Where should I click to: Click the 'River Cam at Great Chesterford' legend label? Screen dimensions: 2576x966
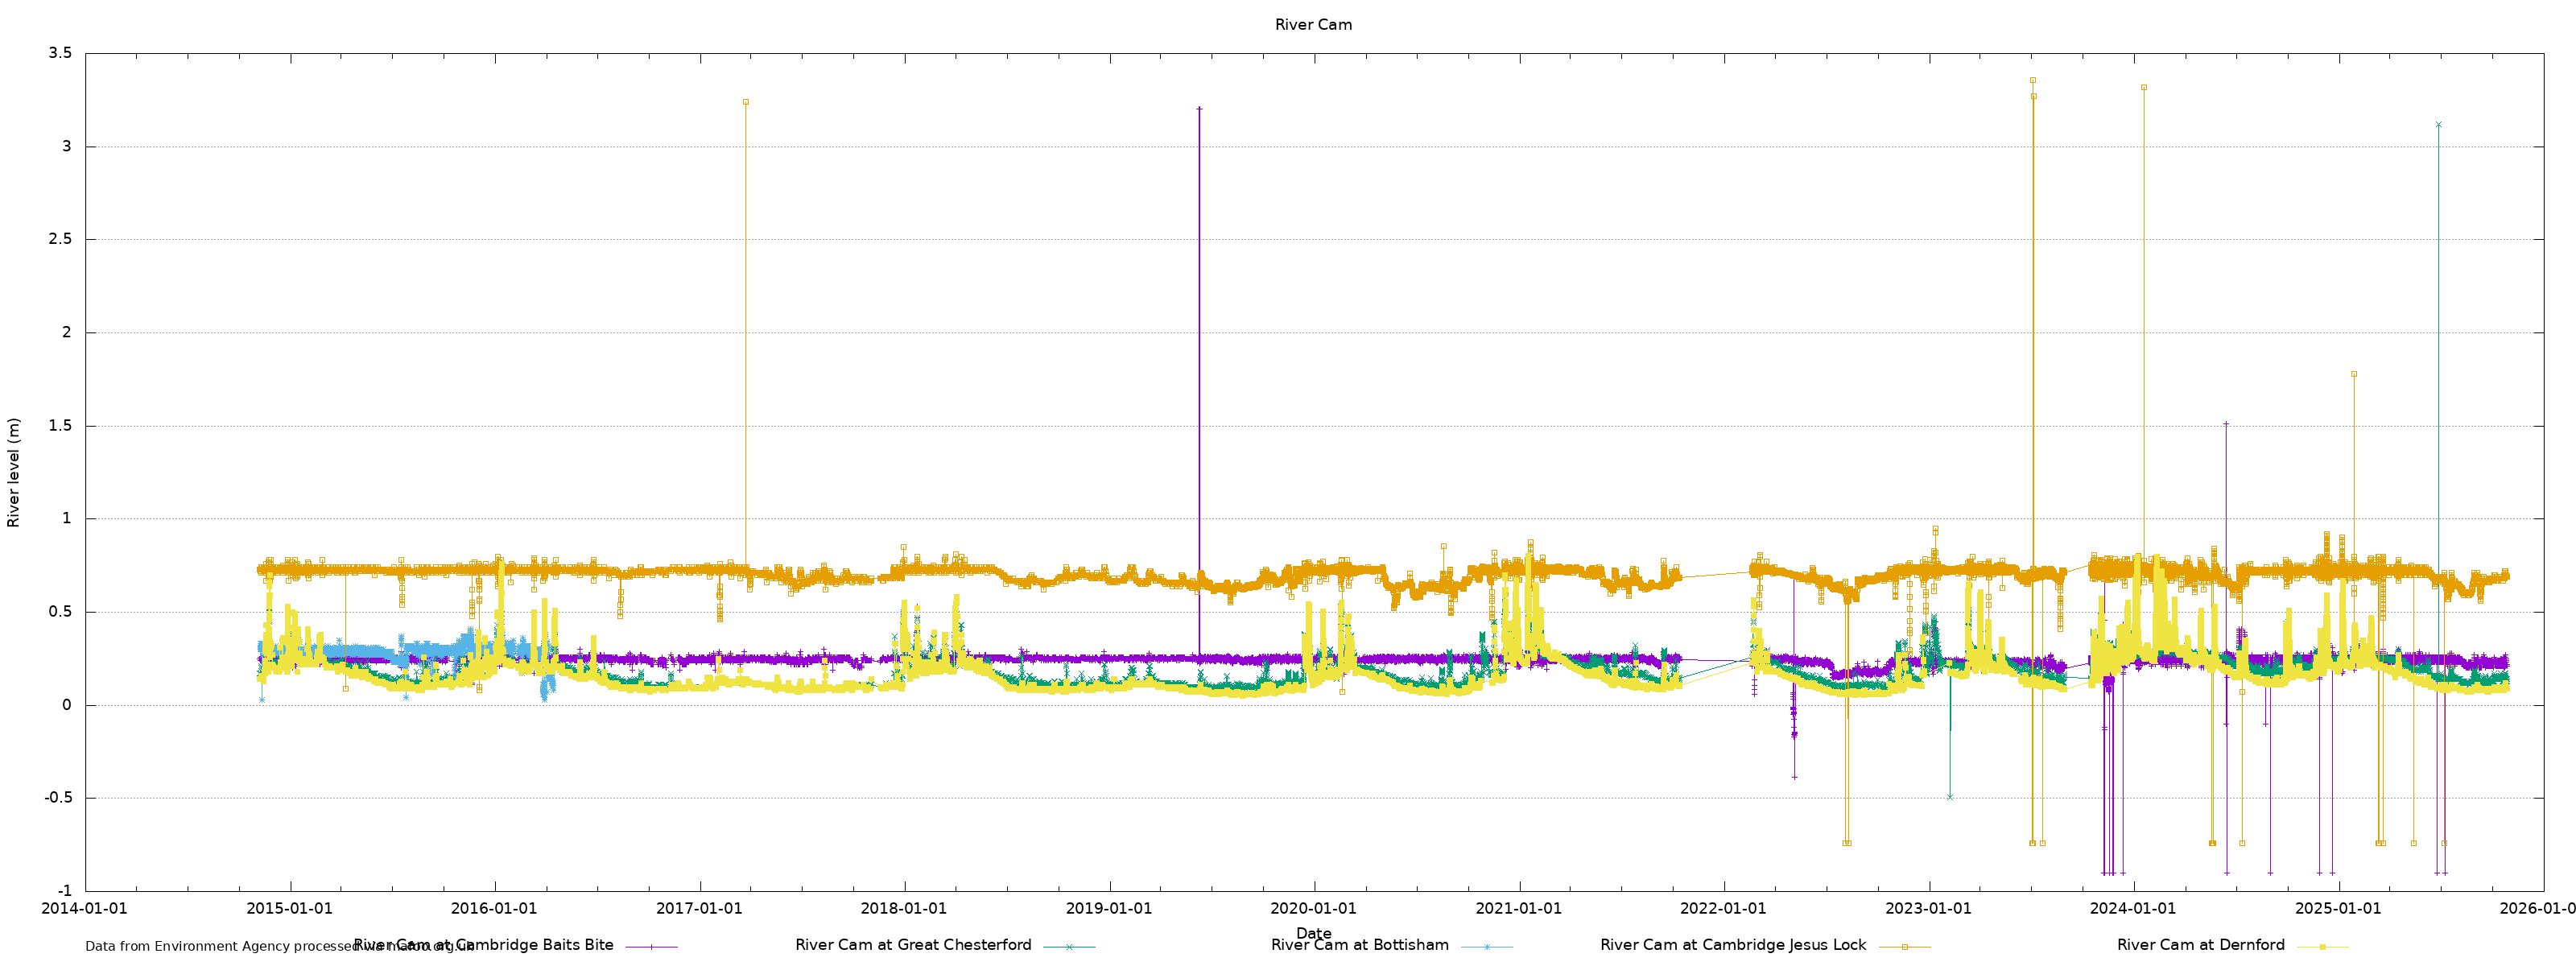tap(912, 945)
